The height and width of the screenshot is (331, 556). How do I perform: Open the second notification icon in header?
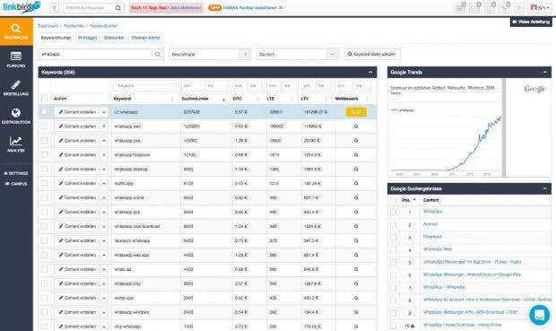click(474, 8)
